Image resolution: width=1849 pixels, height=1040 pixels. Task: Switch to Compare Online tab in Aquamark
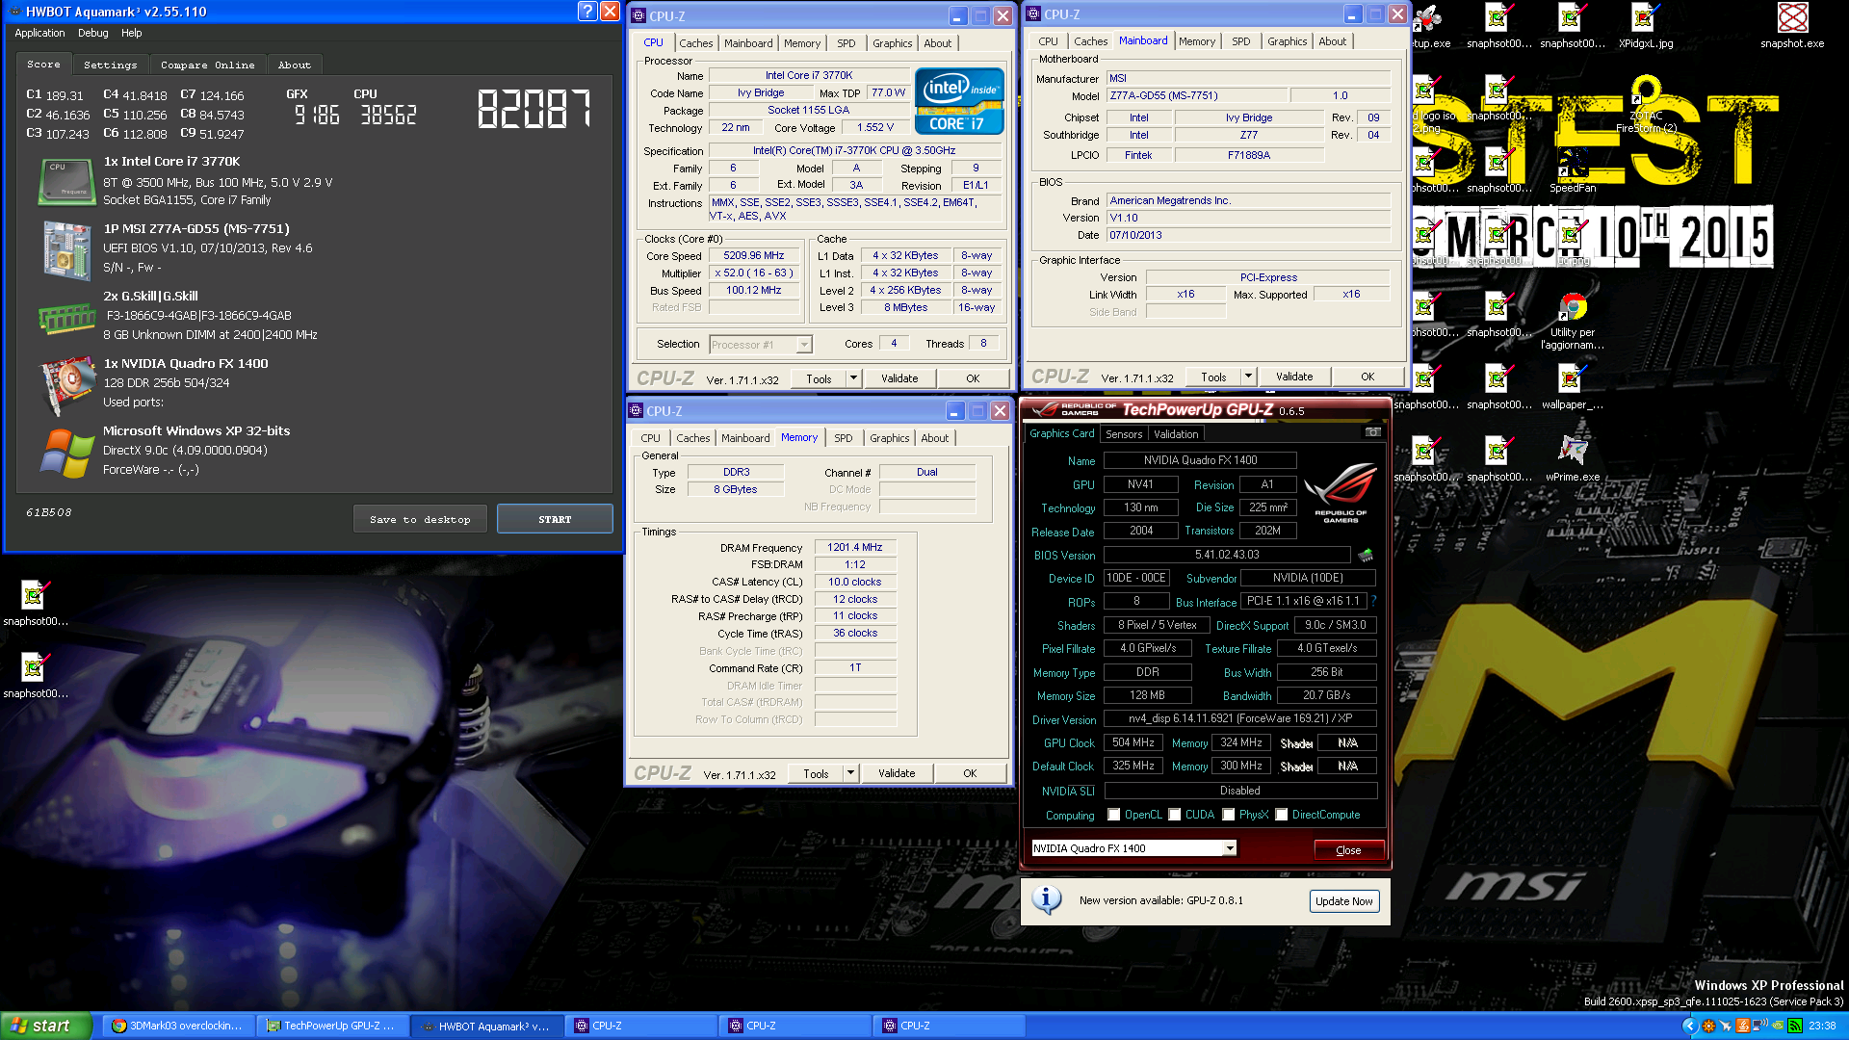208,65
